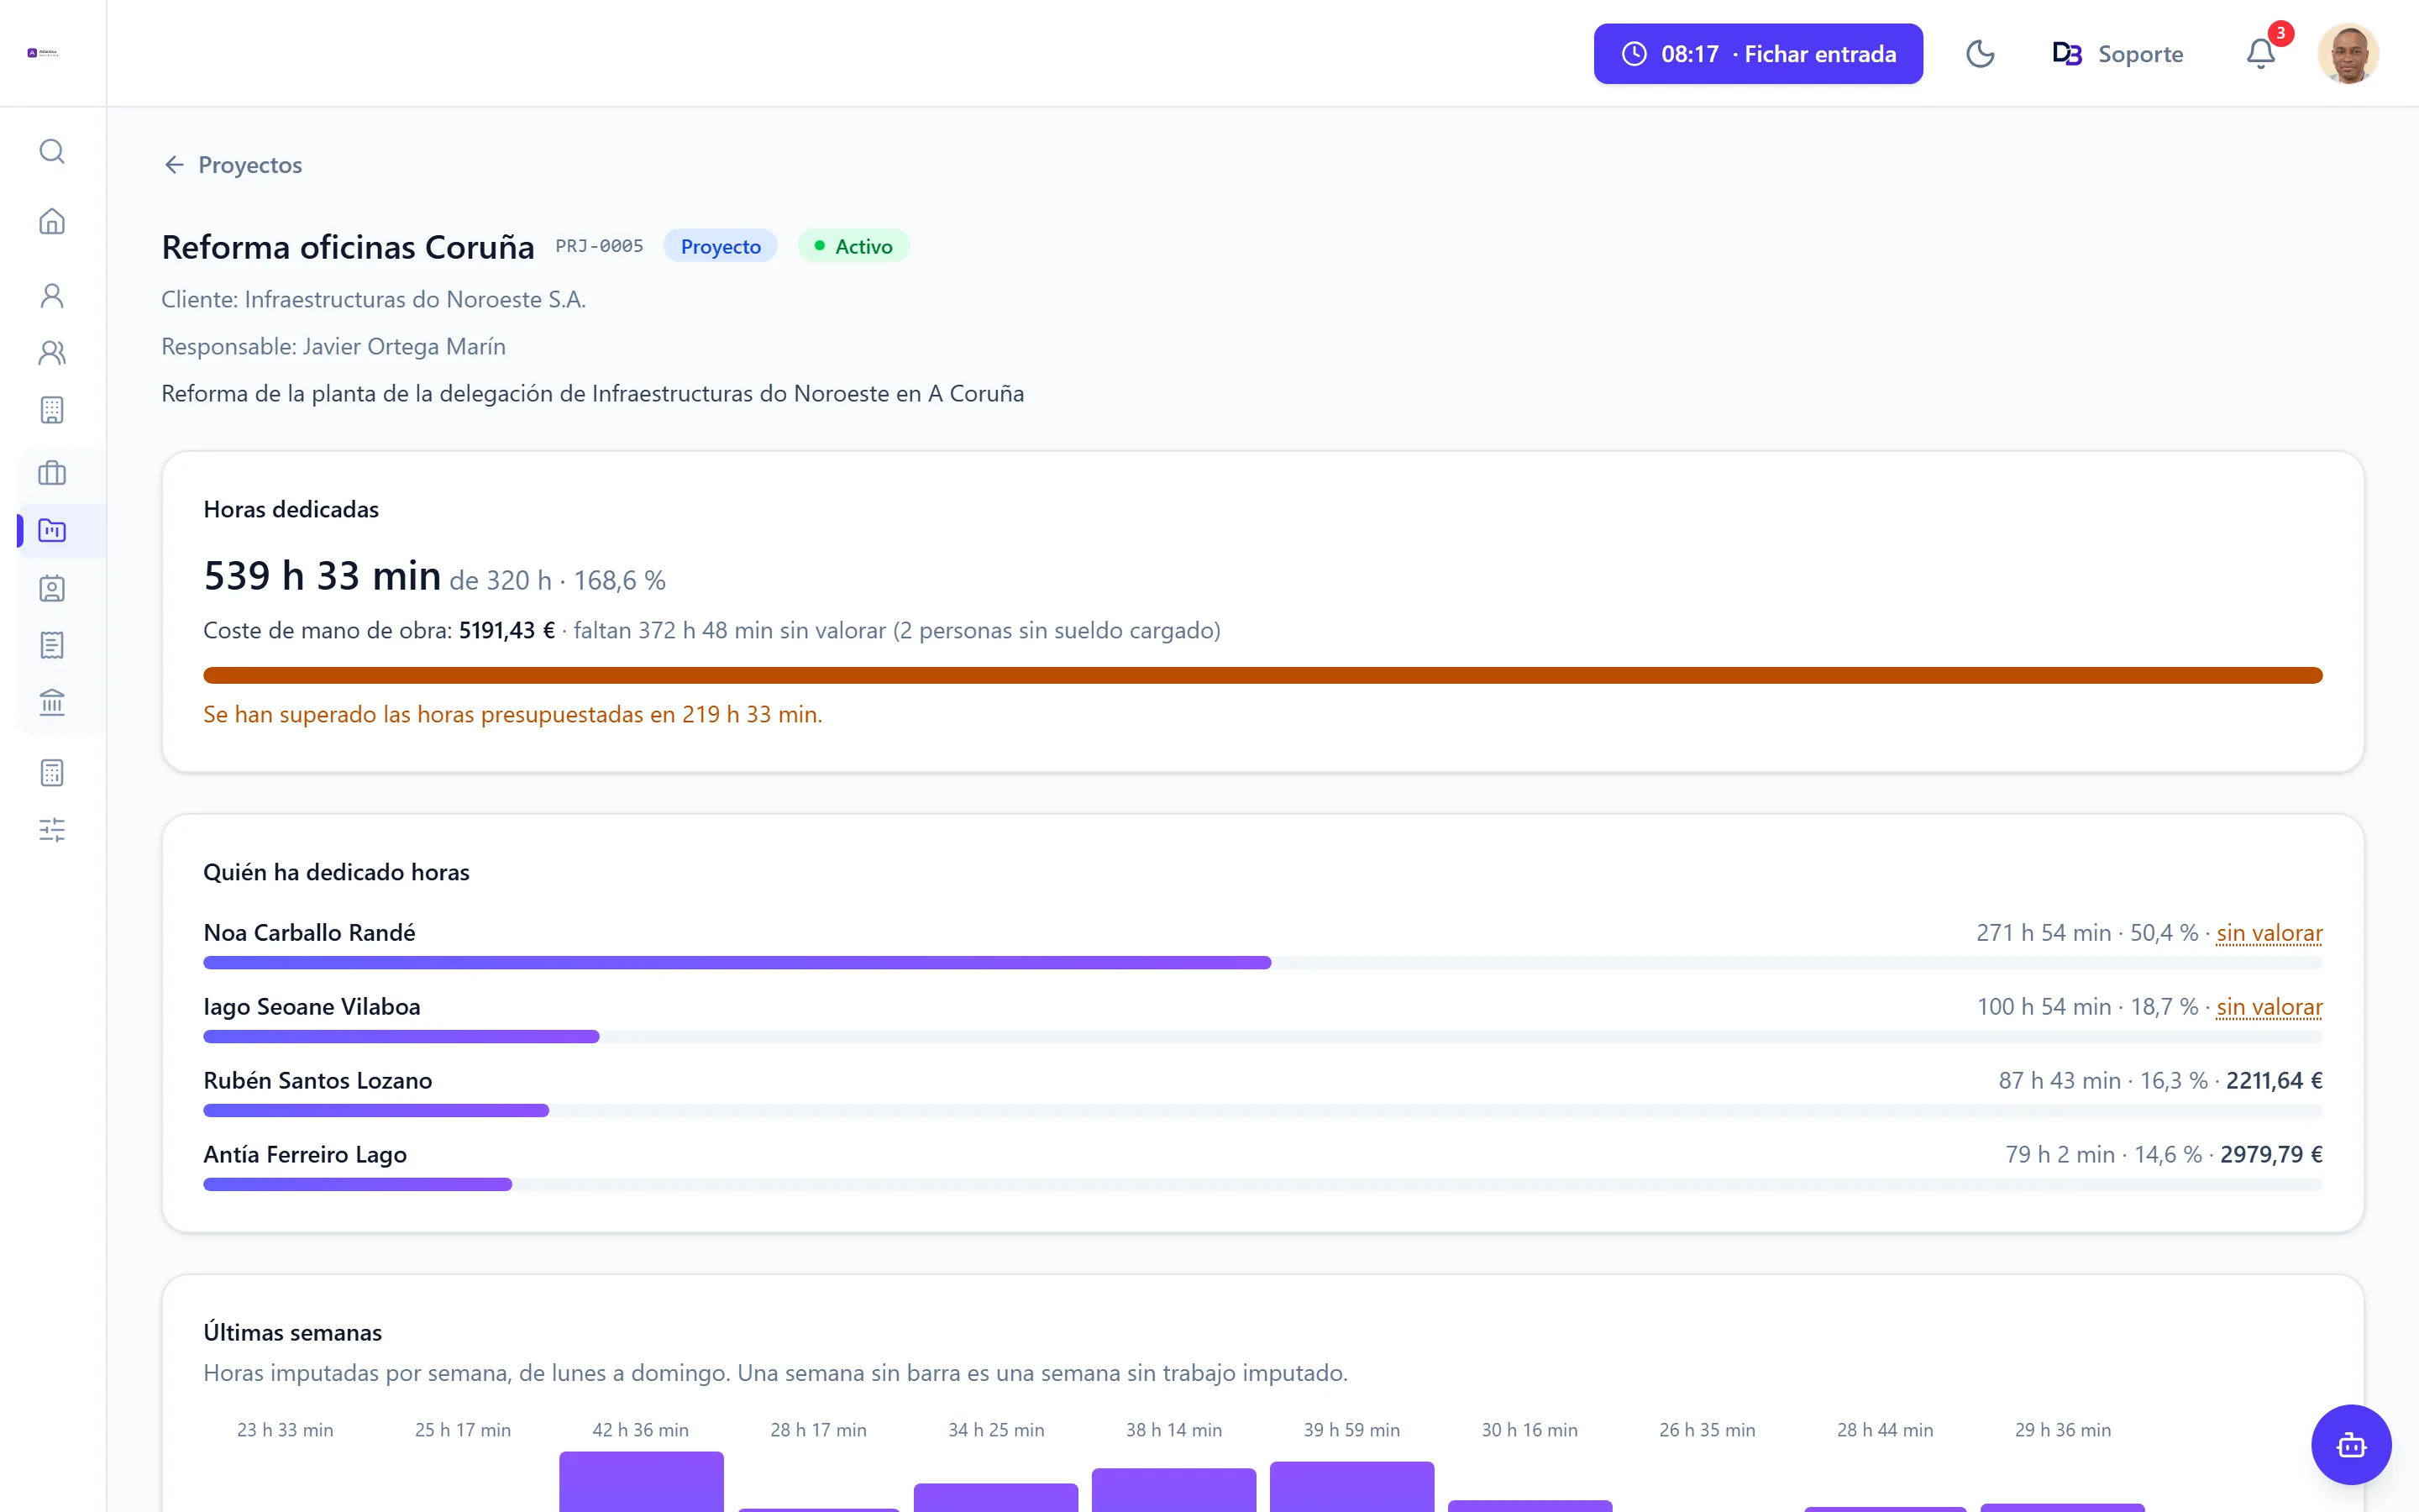Click the app logo in the top corner

(x=43, y=53)
